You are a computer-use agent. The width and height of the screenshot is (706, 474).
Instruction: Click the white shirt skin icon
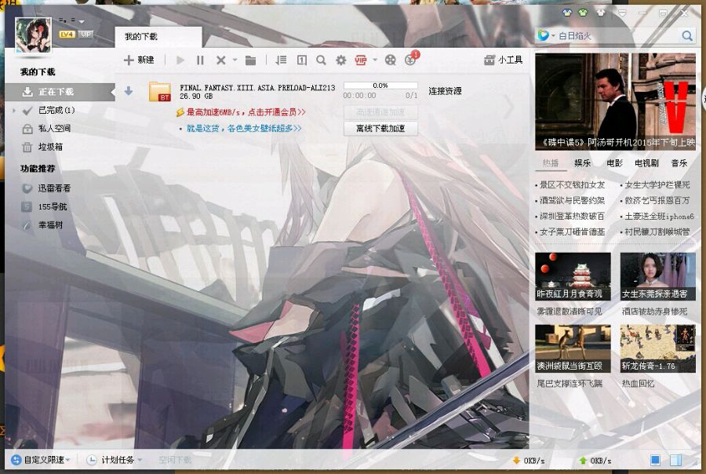click(x=601, y=13)
